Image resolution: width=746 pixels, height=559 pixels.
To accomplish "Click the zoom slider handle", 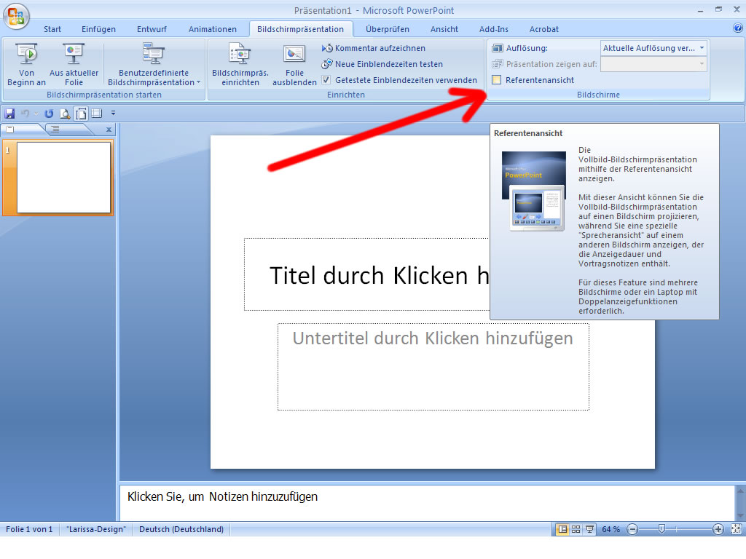I will tap(661, 529).
